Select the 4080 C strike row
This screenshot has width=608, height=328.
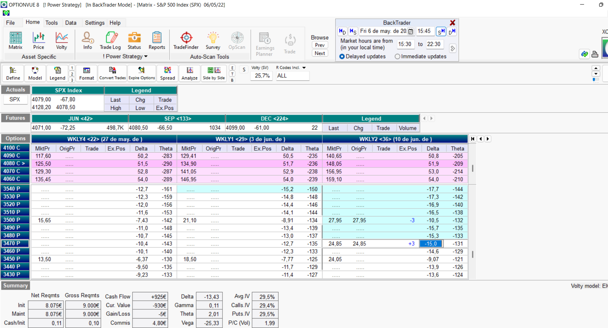(x=15, y=163)
